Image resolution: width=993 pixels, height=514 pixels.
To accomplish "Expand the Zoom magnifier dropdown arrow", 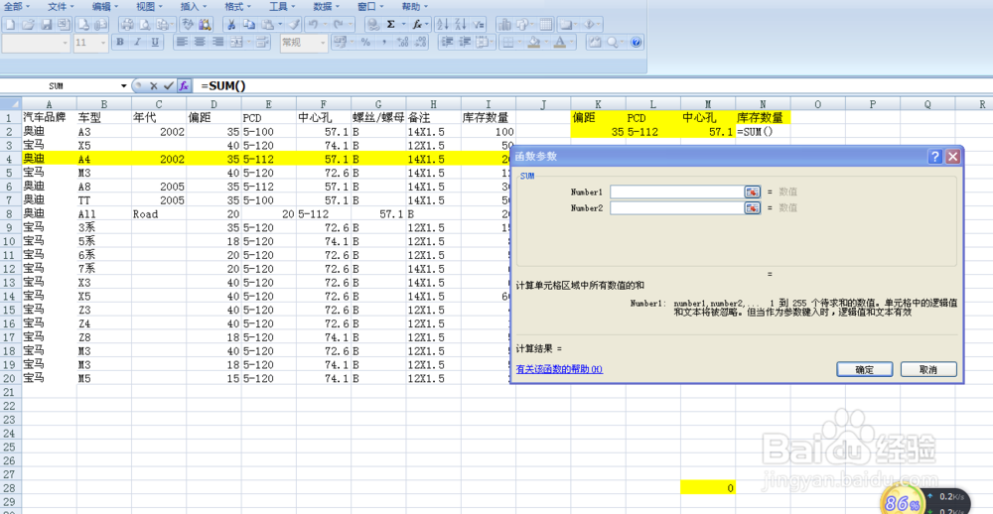I will [622, 43].
